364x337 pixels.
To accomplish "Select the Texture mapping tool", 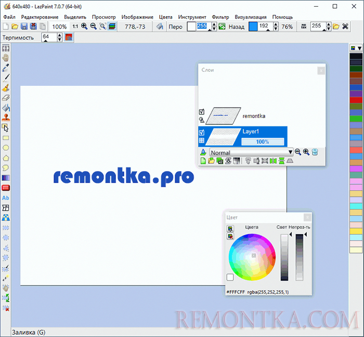I will pos(6,218).
